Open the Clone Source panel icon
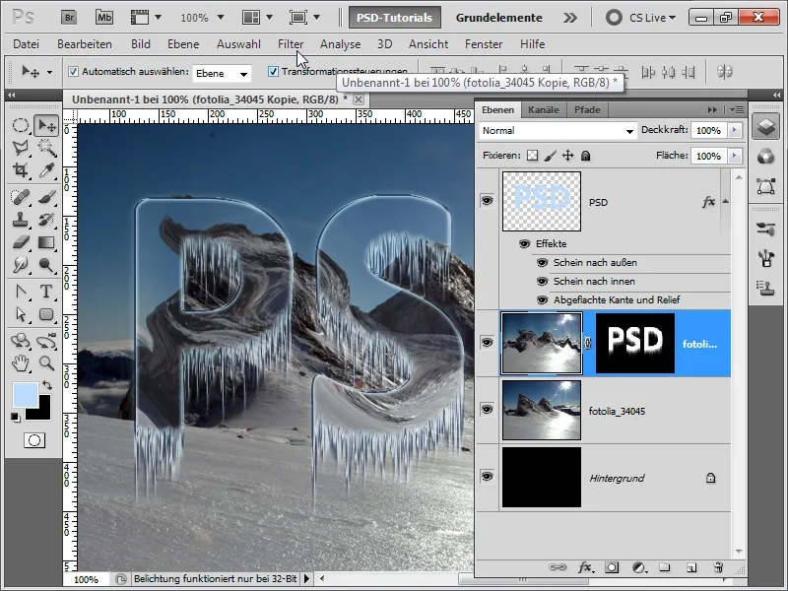 765,288
